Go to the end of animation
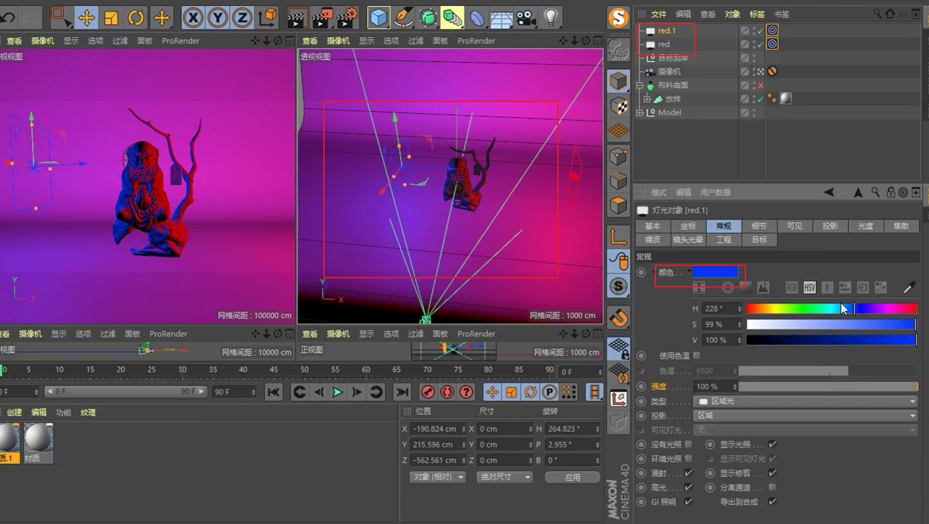Viewport: 929px width, 524px height. 402,391
